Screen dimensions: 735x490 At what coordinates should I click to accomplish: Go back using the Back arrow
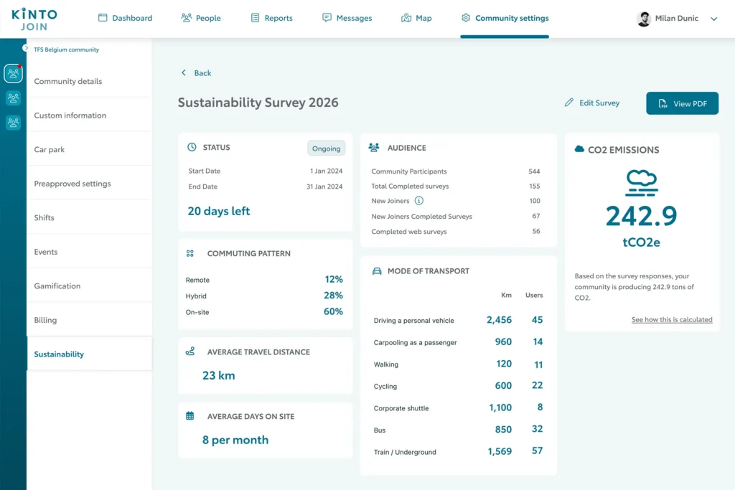[184, 72]
